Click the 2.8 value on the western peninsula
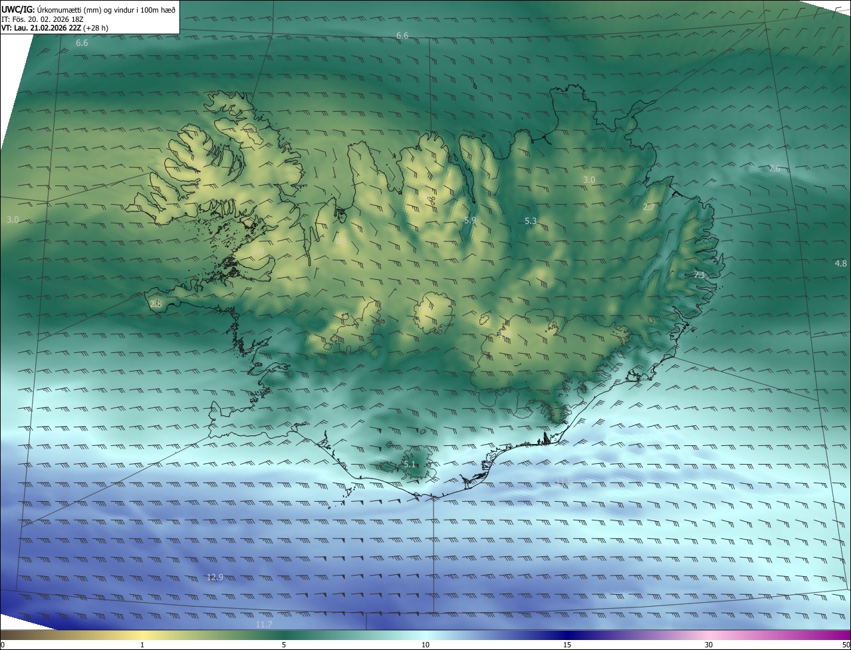 (156, 304)
